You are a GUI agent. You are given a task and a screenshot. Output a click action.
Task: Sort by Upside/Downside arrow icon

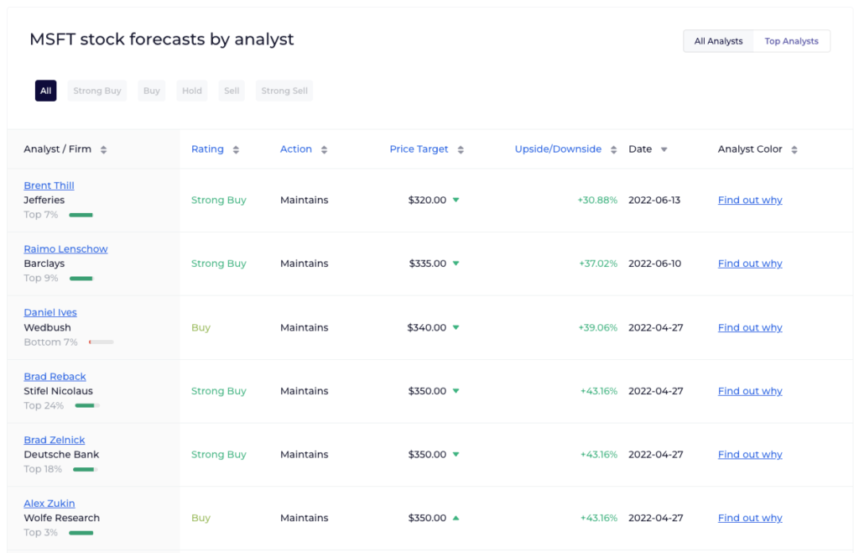pyautogui.click(x=614, y=150)
